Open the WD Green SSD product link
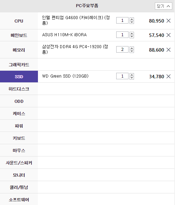Image resolution: width=175 pixels, height=205 pixels. pos(65,76)
